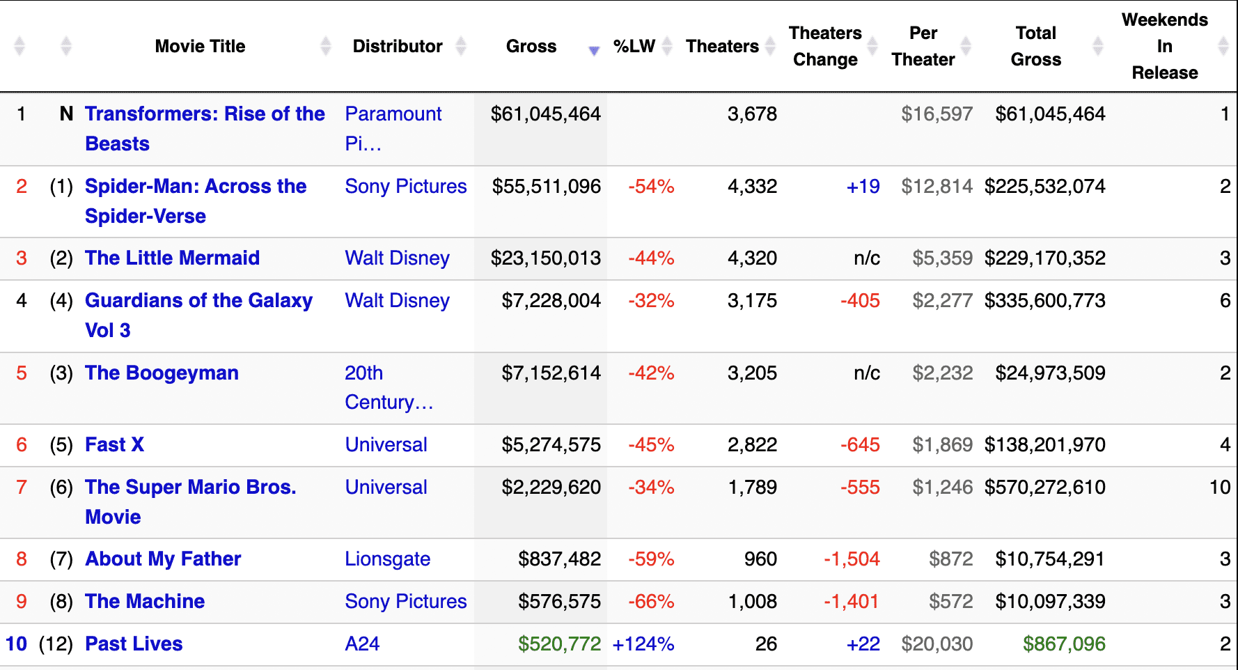The height and width of the screenshot is (670, 1238).
Task: Open Walt Disney link in Little Mermaid row
Action: click(398, 258)
